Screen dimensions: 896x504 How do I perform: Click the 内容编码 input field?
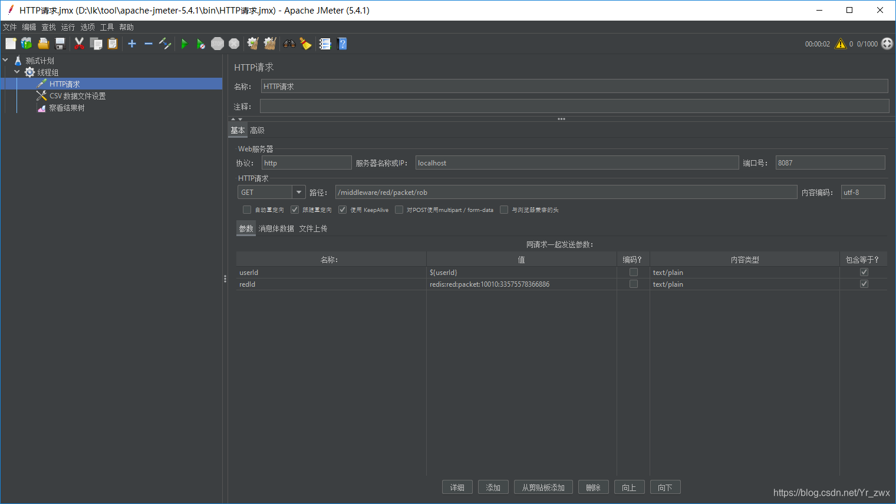[863, 192]
